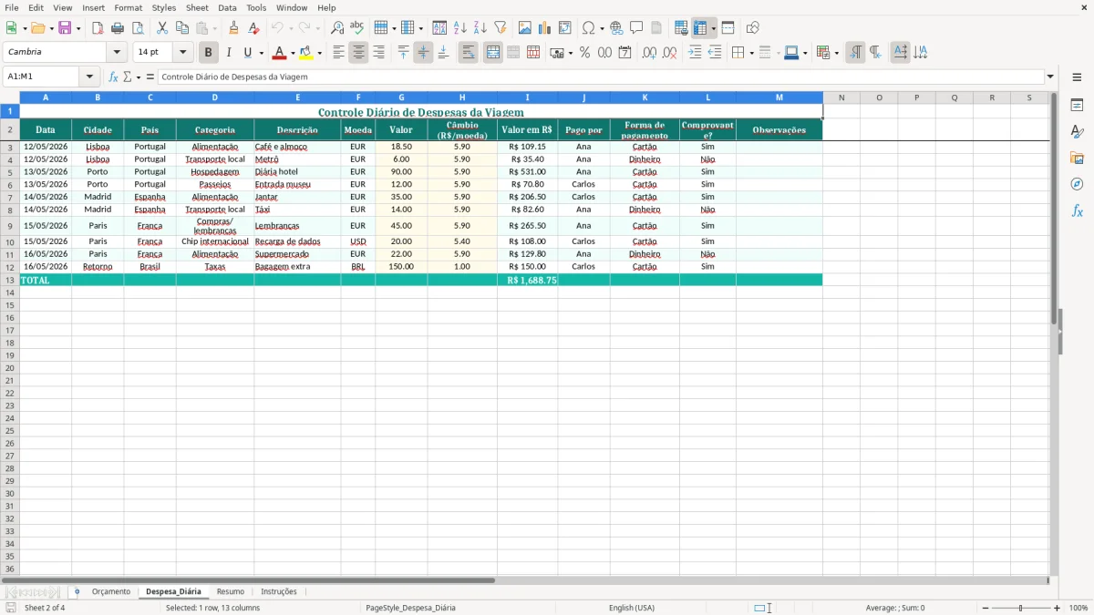
Task: Click the Save document icon
Action: [65, 28]
